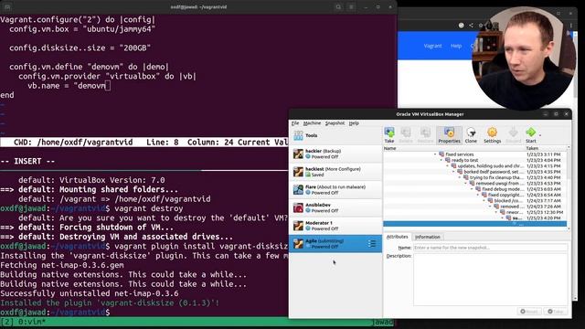Image resolution: width=585 pixels, height=329 pixels.
Task: Click the Reset button in snapshot attributes
Action: [528, 311]
